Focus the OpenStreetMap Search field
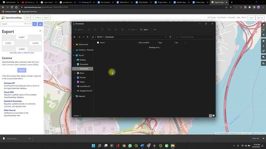Viewport: 266px width, 149px height. [x=17, y=24]
